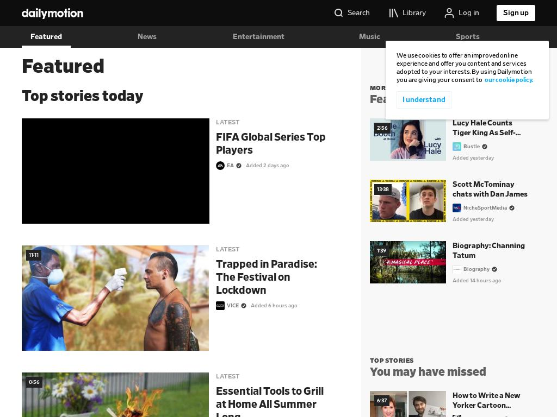Screen dimensions: 557x417
Task: Go to the Sports tab
Action: tap(467, 36)
